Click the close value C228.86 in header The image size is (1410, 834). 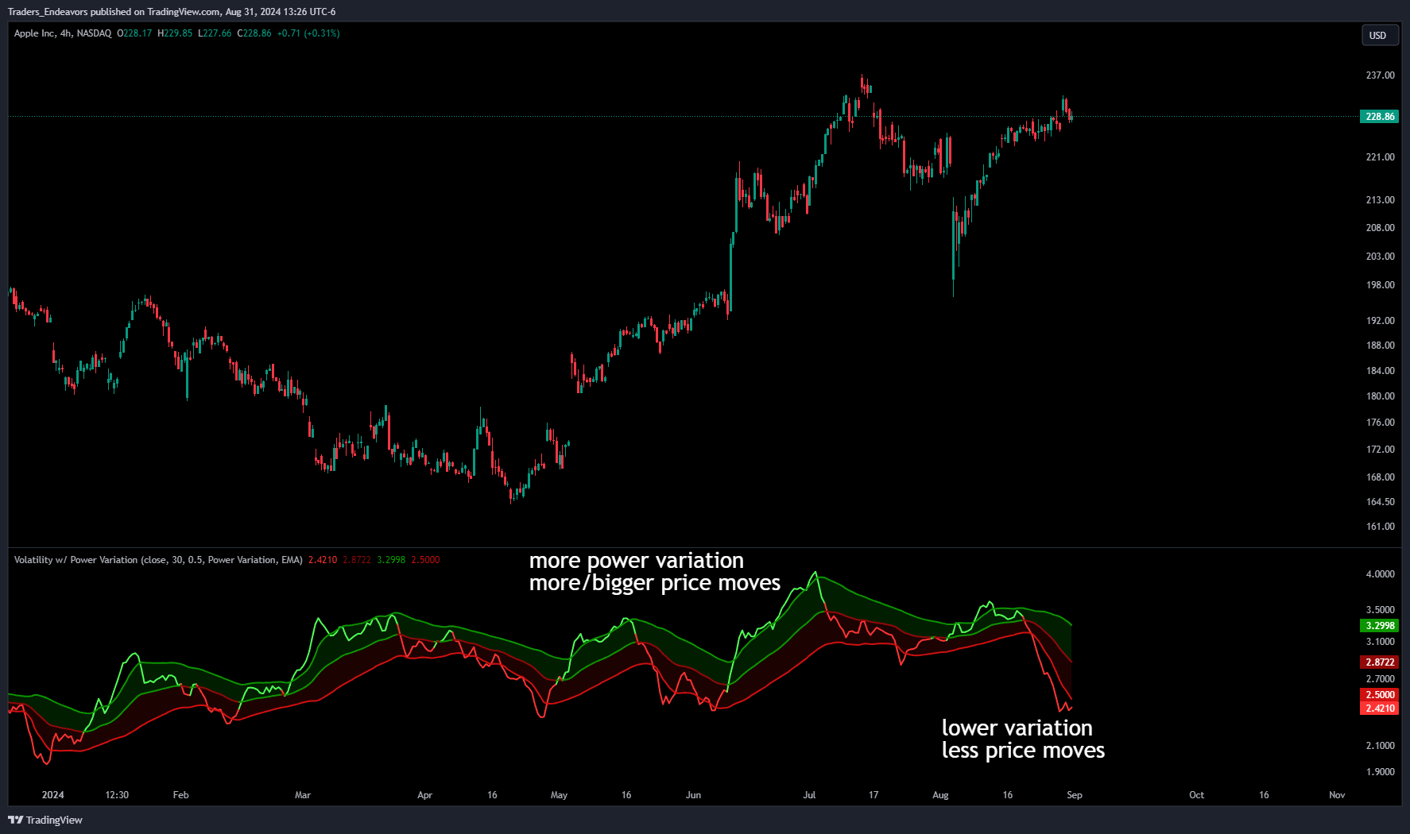254,33
